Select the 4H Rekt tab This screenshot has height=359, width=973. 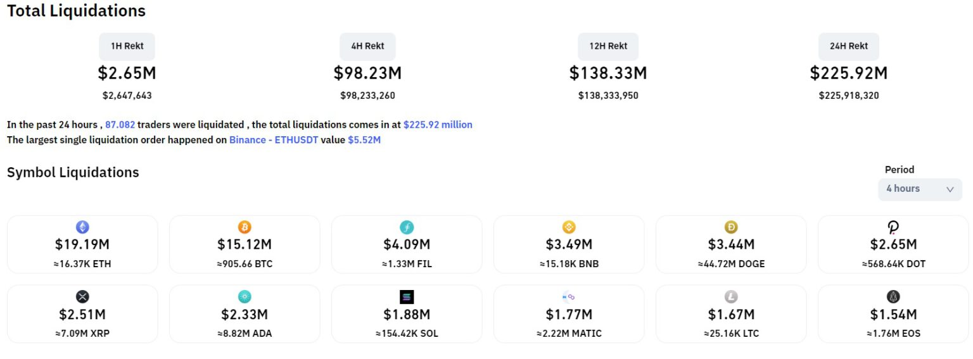point(367,46)
